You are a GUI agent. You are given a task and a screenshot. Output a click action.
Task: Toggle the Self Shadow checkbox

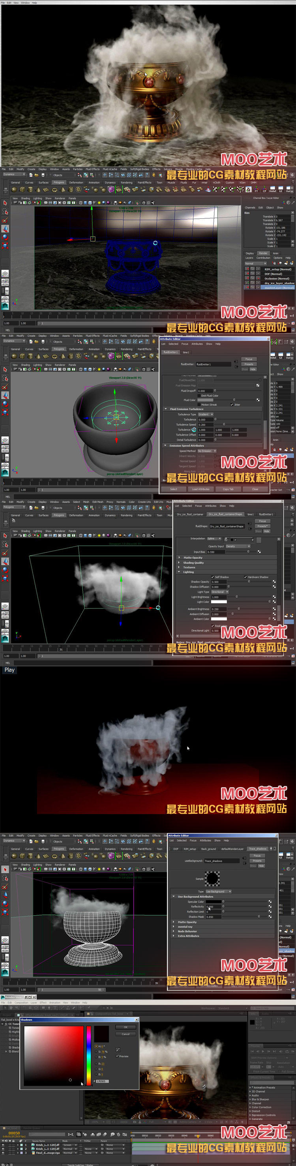[213, 576]
